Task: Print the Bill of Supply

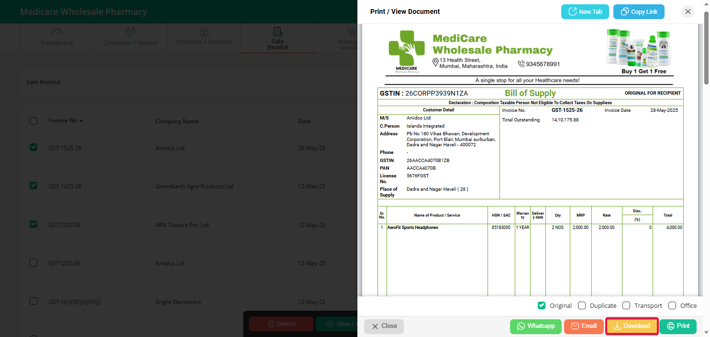Action: (x=678, y=326)
